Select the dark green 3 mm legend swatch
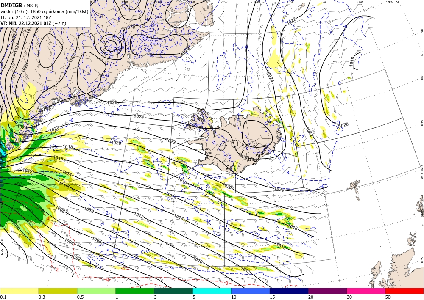424x300 pixels. [173, 291]
